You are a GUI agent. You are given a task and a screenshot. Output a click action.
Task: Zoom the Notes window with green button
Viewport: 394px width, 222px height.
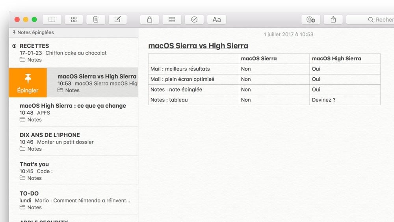click(34, 19)
